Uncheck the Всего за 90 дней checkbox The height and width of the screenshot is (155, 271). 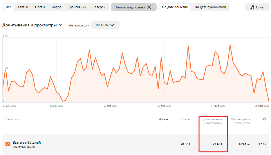point(8,144)
